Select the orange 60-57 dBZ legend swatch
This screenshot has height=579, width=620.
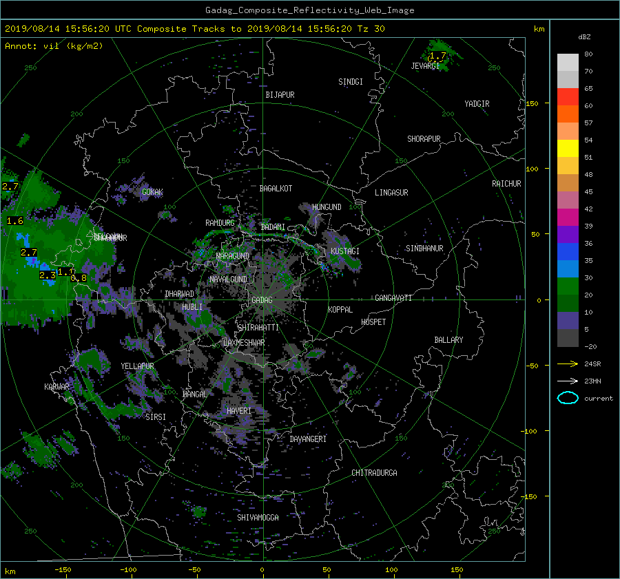(x=568, y=114)
